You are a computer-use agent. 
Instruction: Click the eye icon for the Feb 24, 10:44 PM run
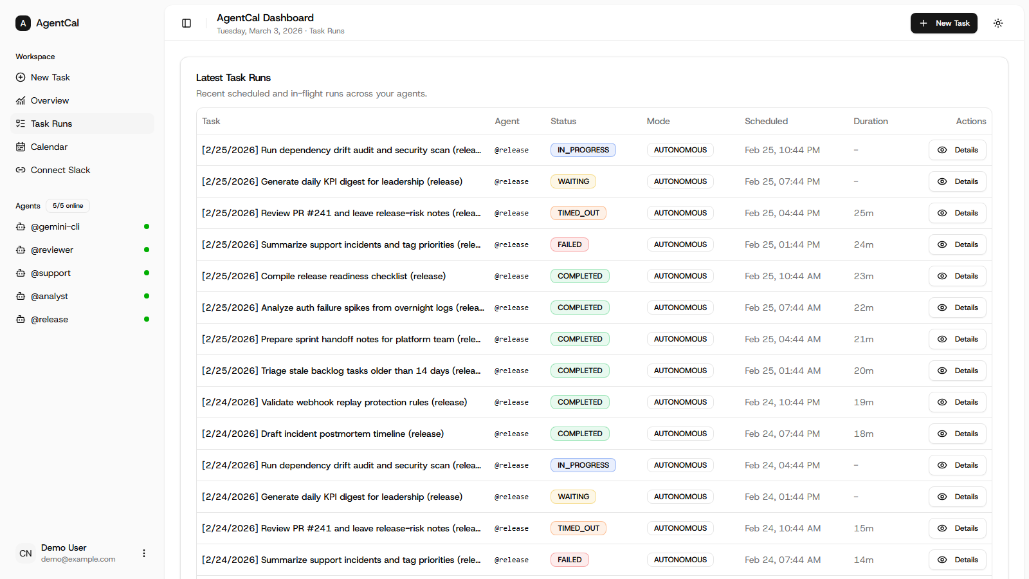tap(942, 402)
